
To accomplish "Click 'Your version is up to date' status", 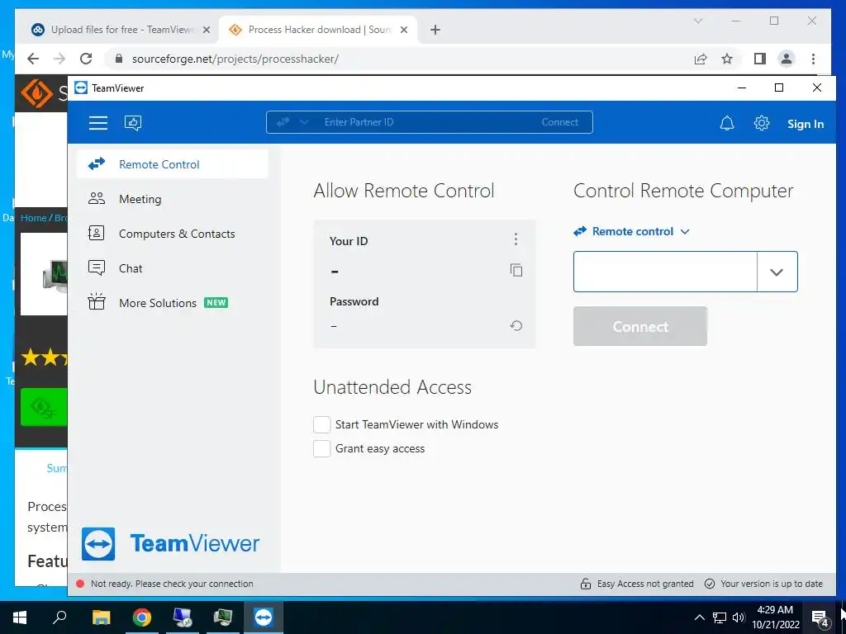I will tap(763, 584).
